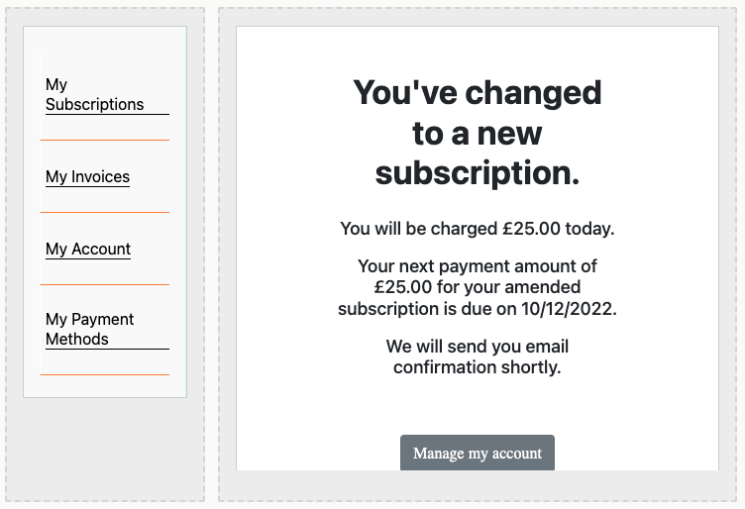This screenshot has width=745, height=509.
Task: Click the grey divider below My Subscriptions
Action: click(104, 140)
